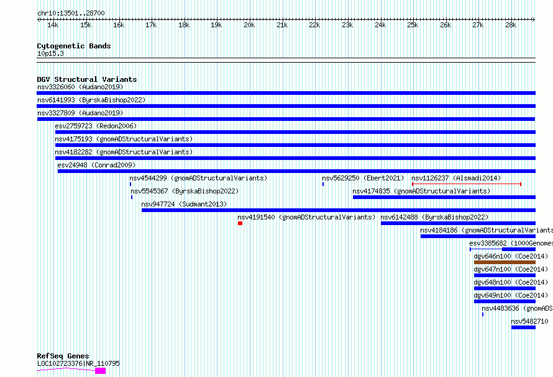Click the dgv649n100 (Coe2014) label

(x=511, y=295)
